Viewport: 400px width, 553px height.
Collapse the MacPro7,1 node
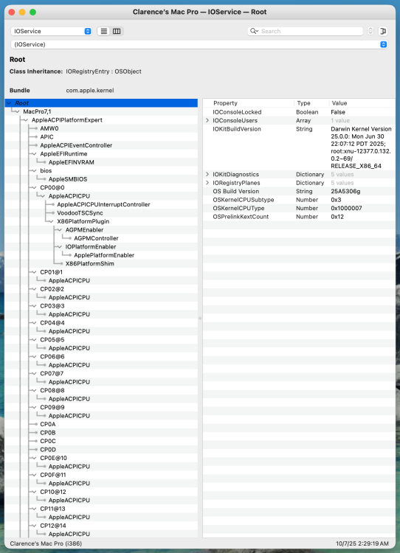(x=18, y=111)
